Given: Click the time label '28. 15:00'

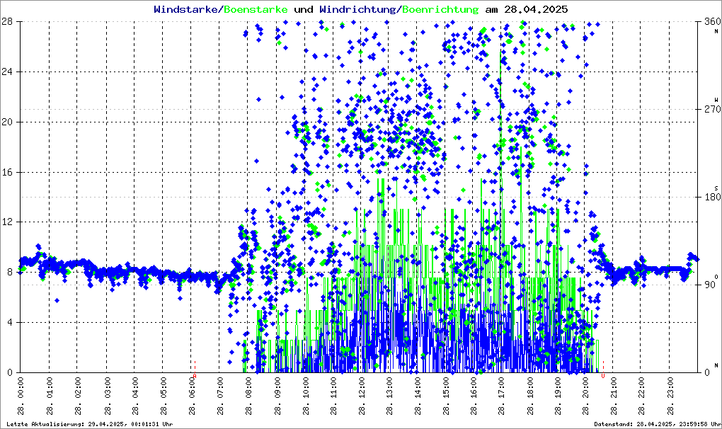Looking at the screenshot, I should pos(445,396).
